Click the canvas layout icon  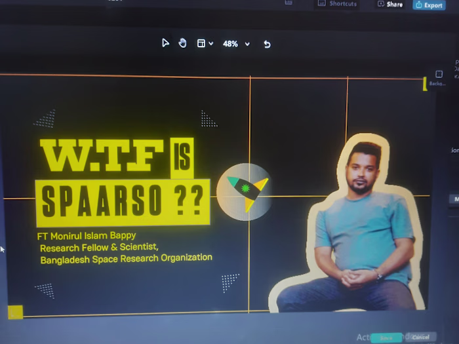(201, 43)
